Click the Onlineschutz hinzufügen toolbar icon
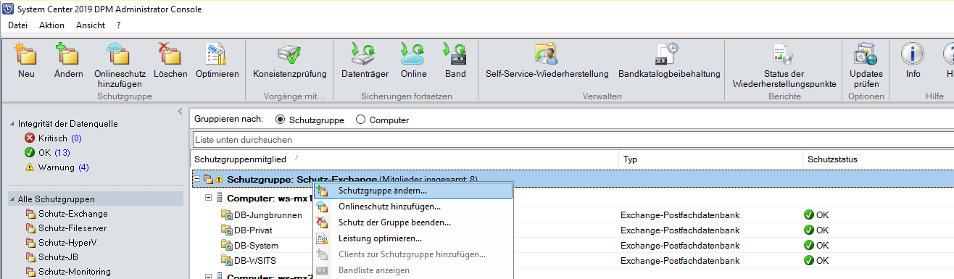This screenshot has height=279, width=954. pos(120,54)
